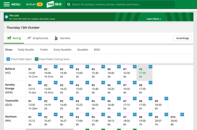
Task: Click FO badge on Ballarat R6
Action: tap(119, 67)
